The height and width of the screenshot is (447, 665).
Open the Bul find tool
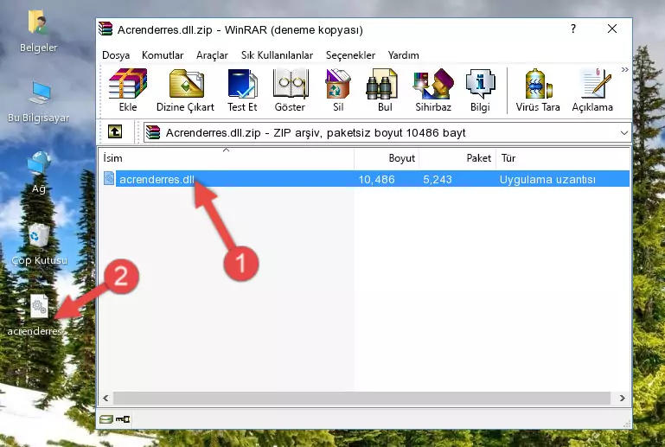384,90
